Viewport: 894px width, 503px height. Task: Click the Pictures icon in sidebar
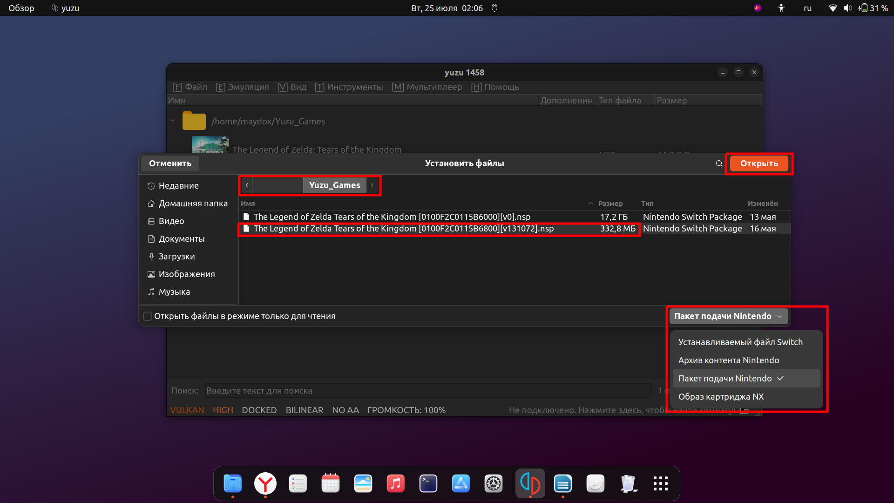tap(151, 274)
